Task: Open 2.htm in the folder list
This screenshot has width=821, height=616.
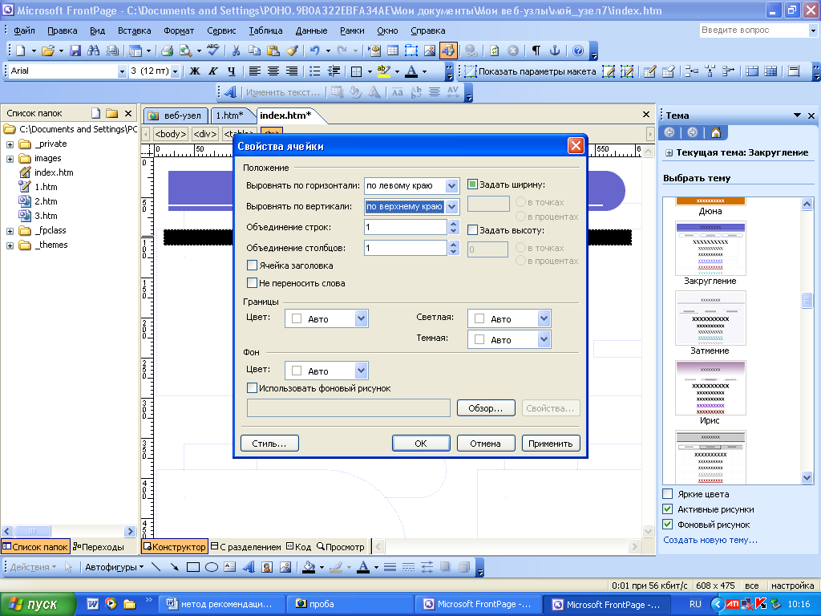Action: [x=46, y=201]
